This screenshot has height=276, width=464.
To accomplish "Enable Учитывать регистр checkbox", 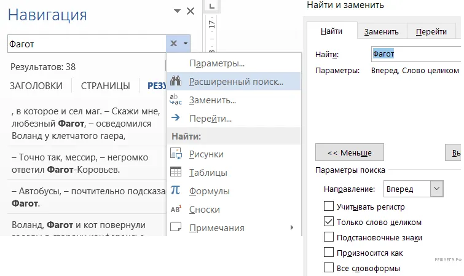I will (329, 206).
